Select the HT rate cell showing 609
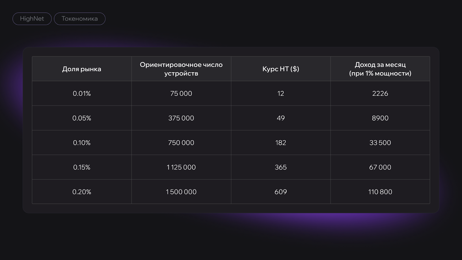 tap(281, 192)
